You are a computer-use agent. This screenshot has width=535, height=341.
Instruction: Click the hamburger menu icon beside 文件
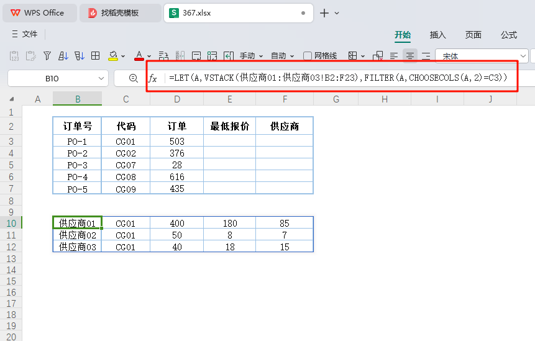(15, 34)
